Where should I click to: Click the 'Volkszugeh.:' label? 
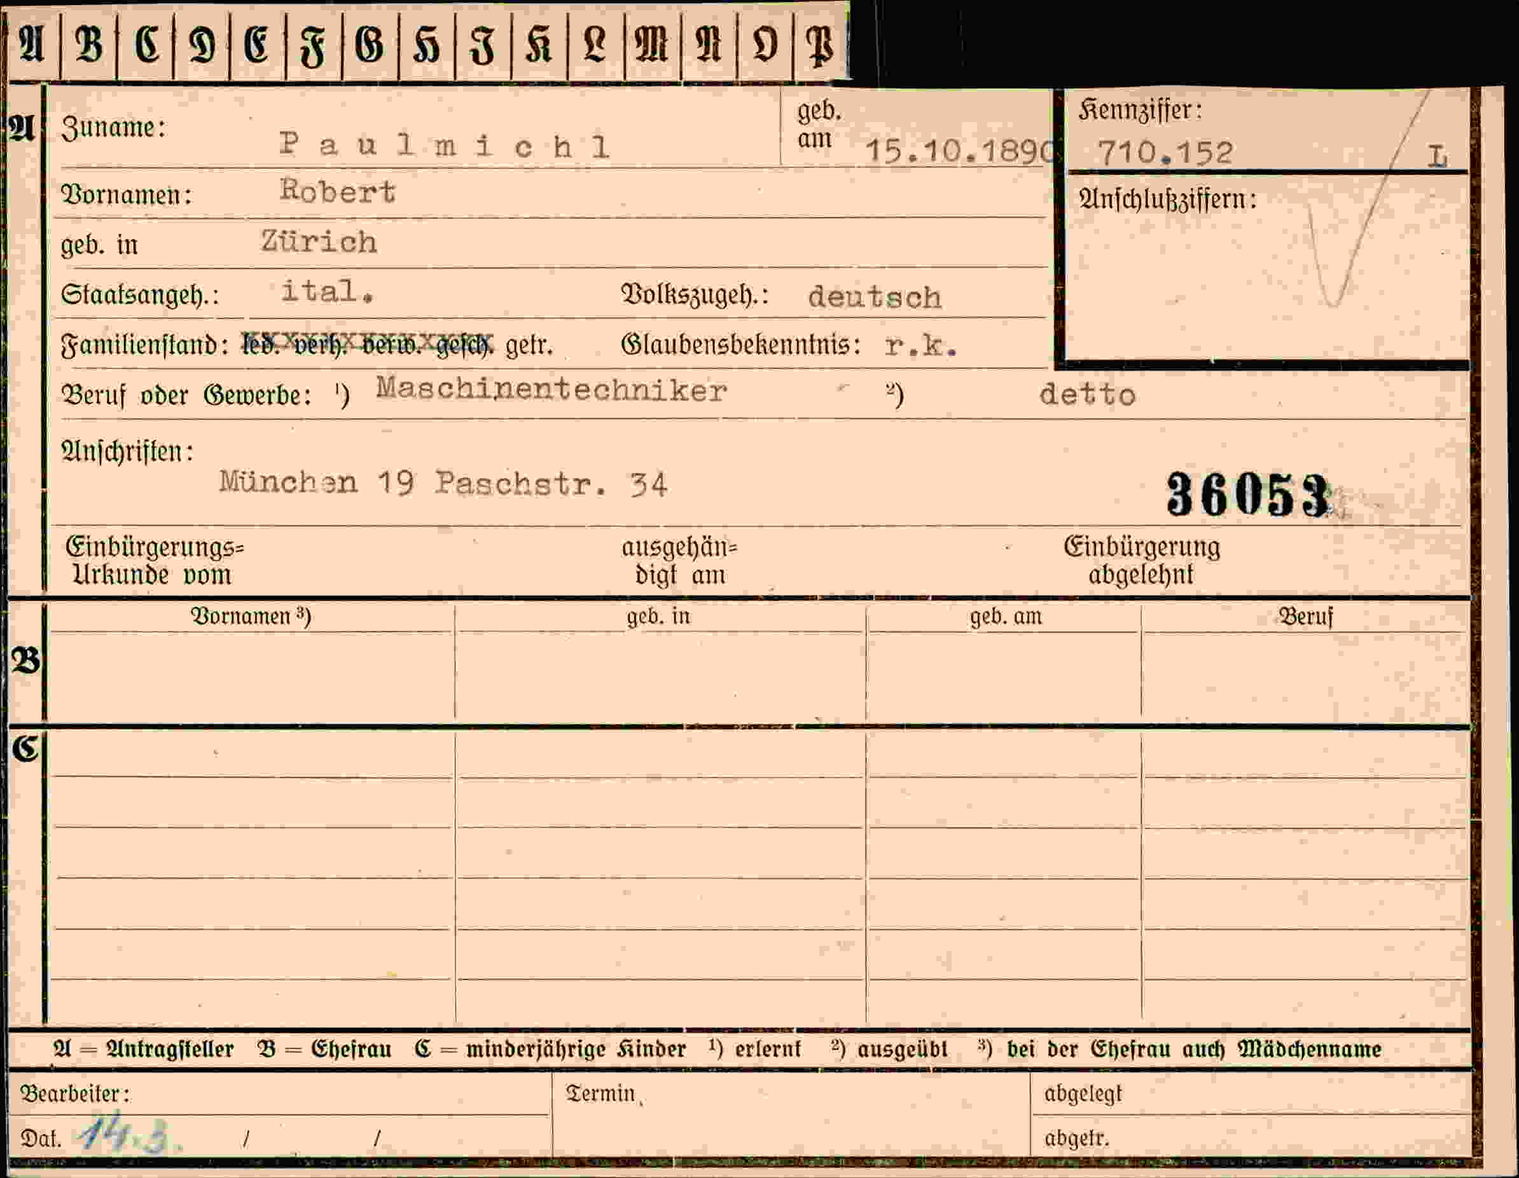(x=695, y=296)
